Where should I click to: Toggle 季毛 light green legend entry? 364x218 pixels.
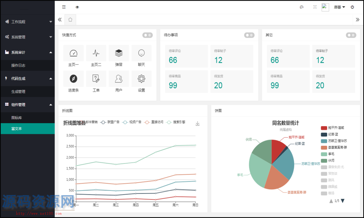coord(328,154)
